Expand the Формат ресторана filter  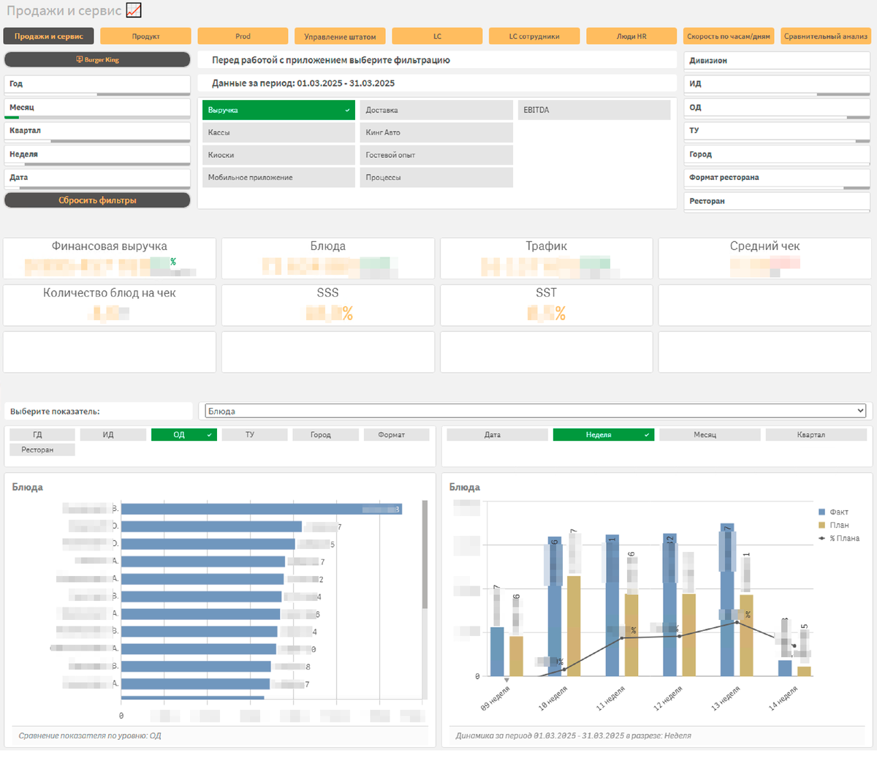[777, 178]
